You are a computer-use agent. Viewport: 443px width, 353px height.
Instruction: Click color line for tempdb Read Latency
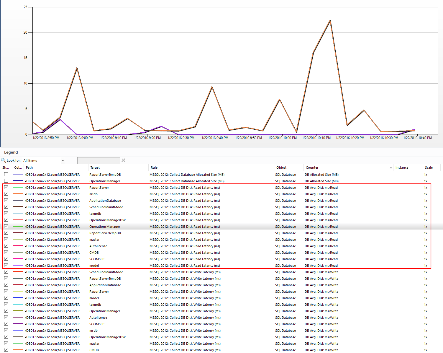(x=18, y=213)
